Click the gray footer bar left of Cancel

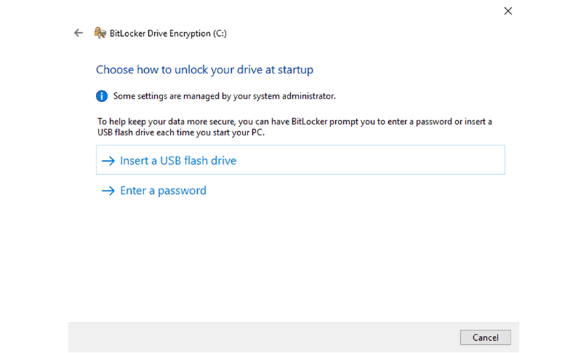264,337
